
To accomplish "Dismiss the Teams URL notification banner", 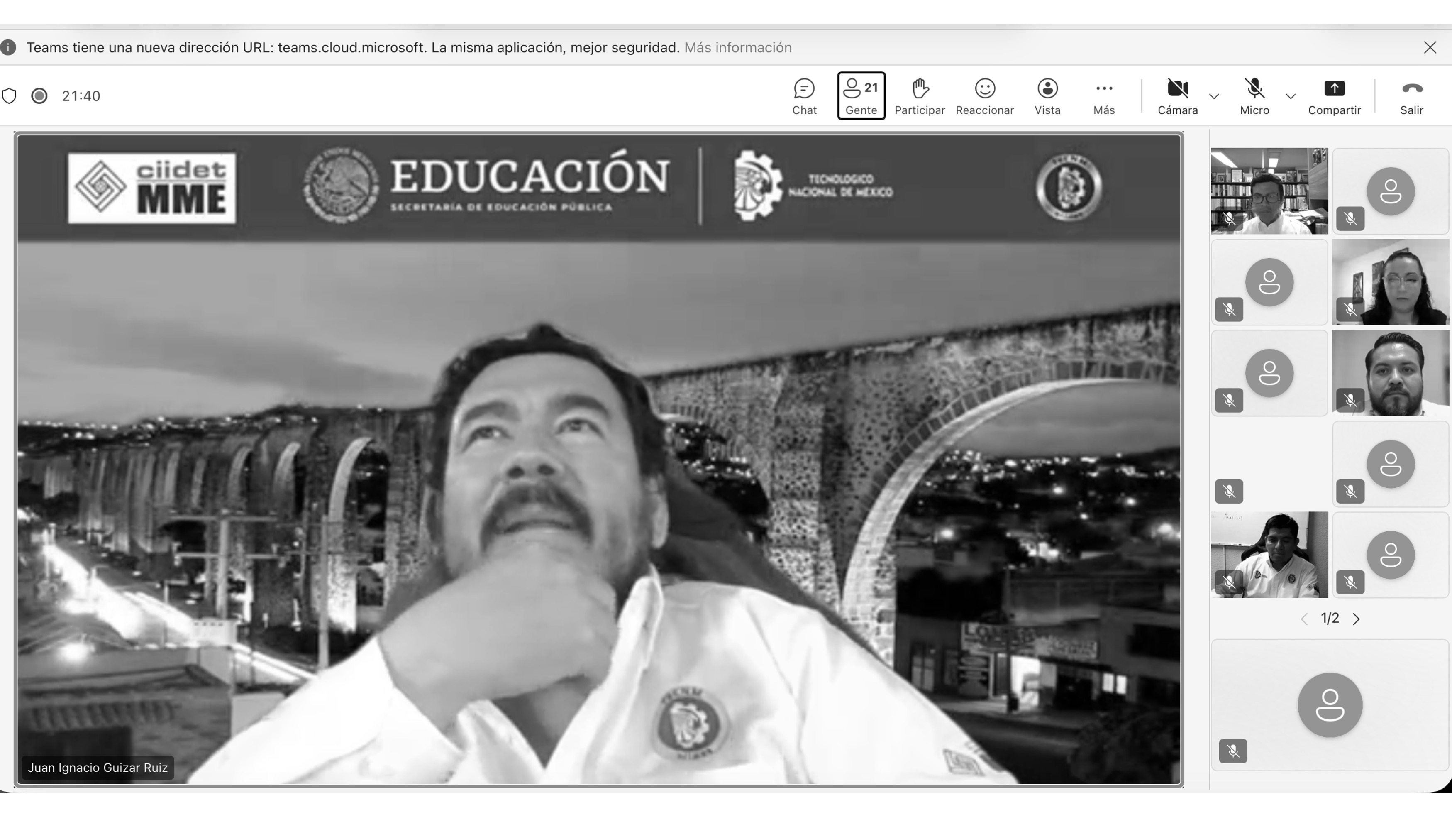I will point(1430,47).
